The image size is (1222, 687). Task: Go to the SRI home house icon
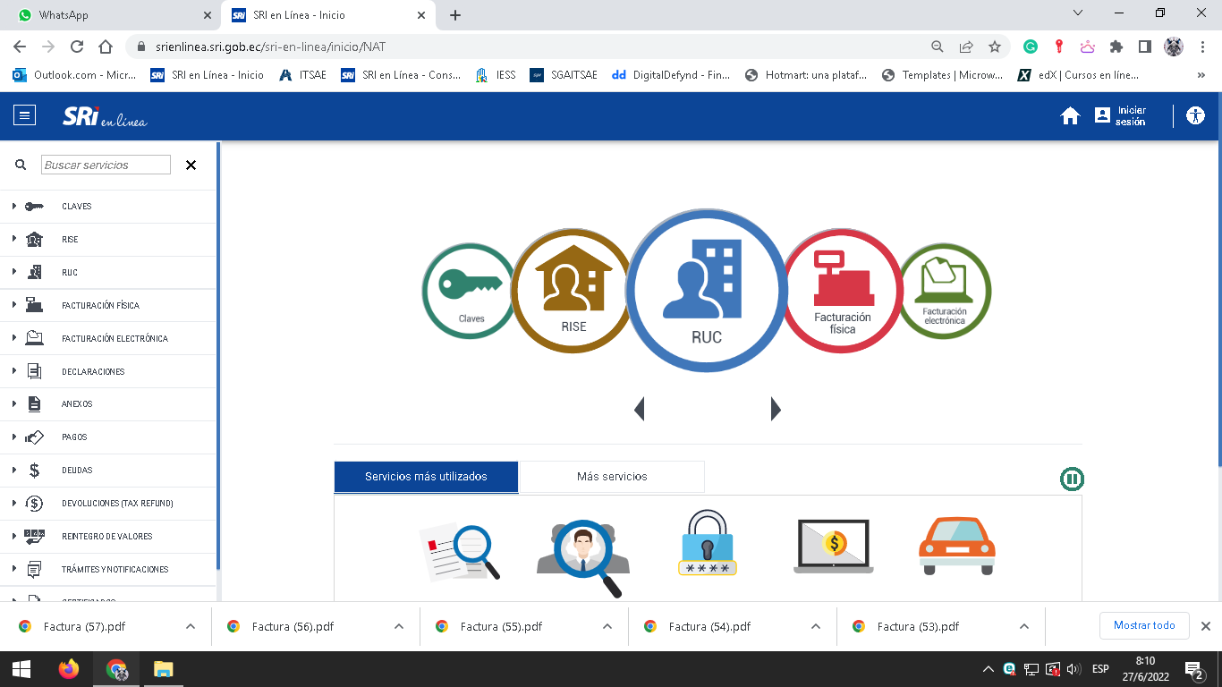pos(1070,115)
